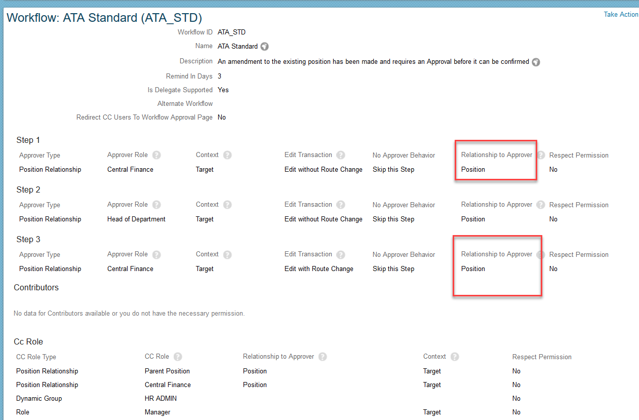Click Head of Department approver role in Step 2
Screen dimensions: 639x420
click(136, 219)
